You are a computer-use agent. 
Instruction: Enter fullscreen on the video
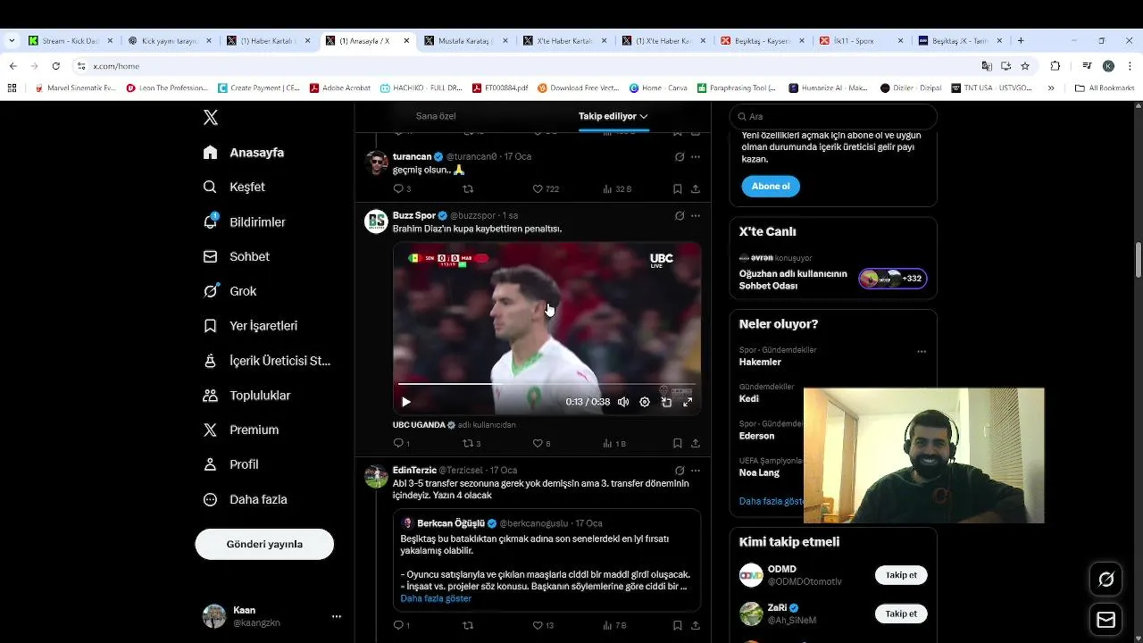[x=688, y=402]
